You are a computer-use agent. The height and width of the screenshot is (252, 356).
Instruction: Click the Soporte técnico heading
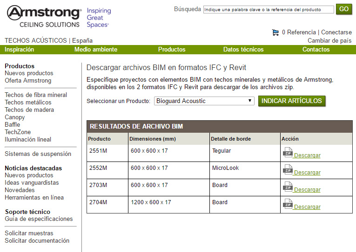[27, 212]
